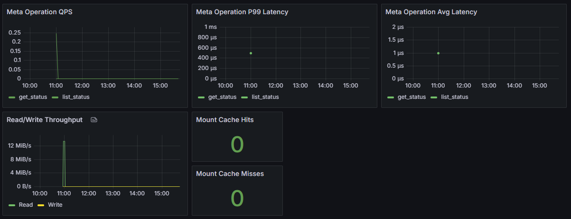This screenshot has width=571, height=219.
Task: Toggle list_status series in Avg Latency legend
Action: click(x=454, y=97)
